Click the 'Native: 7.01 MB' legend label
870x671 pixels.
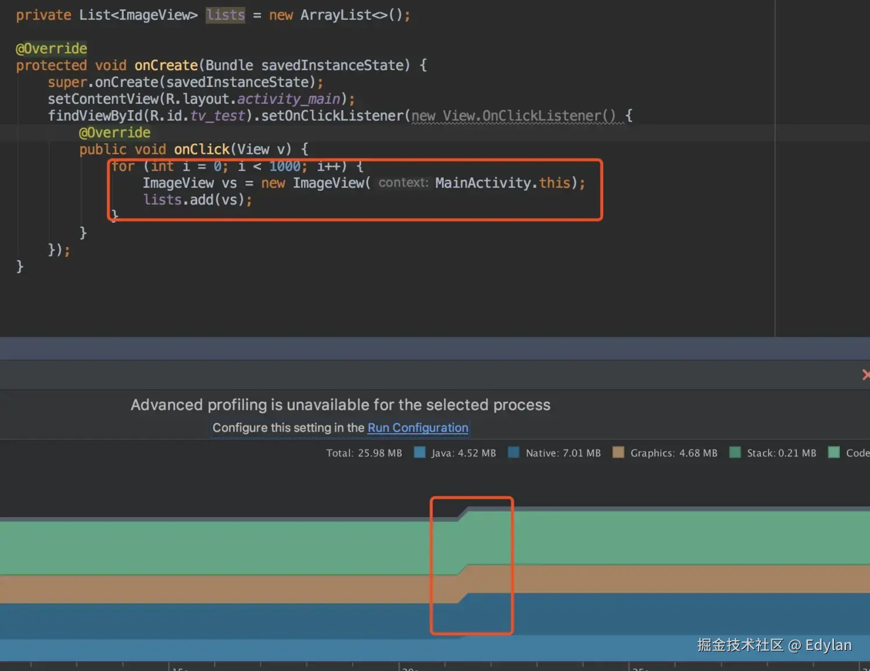pos(563,453)
